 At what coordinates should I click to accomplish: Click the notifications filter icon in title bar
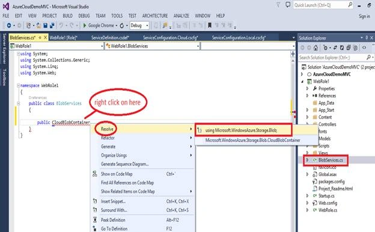coord(278,5)
